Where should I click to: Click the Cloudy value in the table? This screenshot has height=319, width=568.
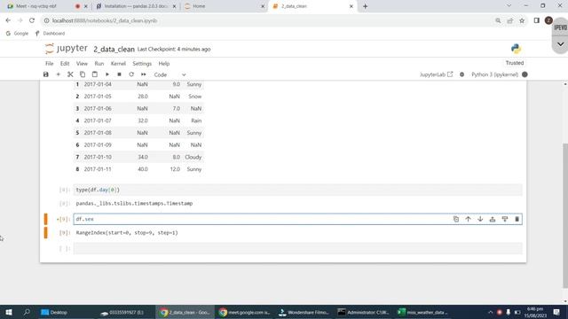[x=193, y=157]
